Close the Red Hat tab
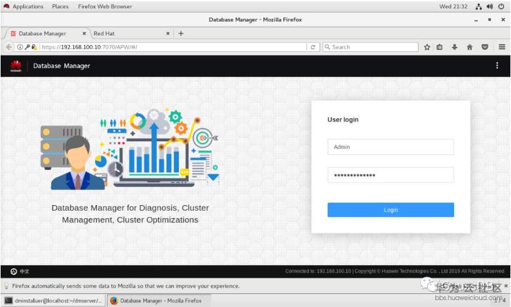This screenshot has height=307, width=511. (x=168, y=33)
